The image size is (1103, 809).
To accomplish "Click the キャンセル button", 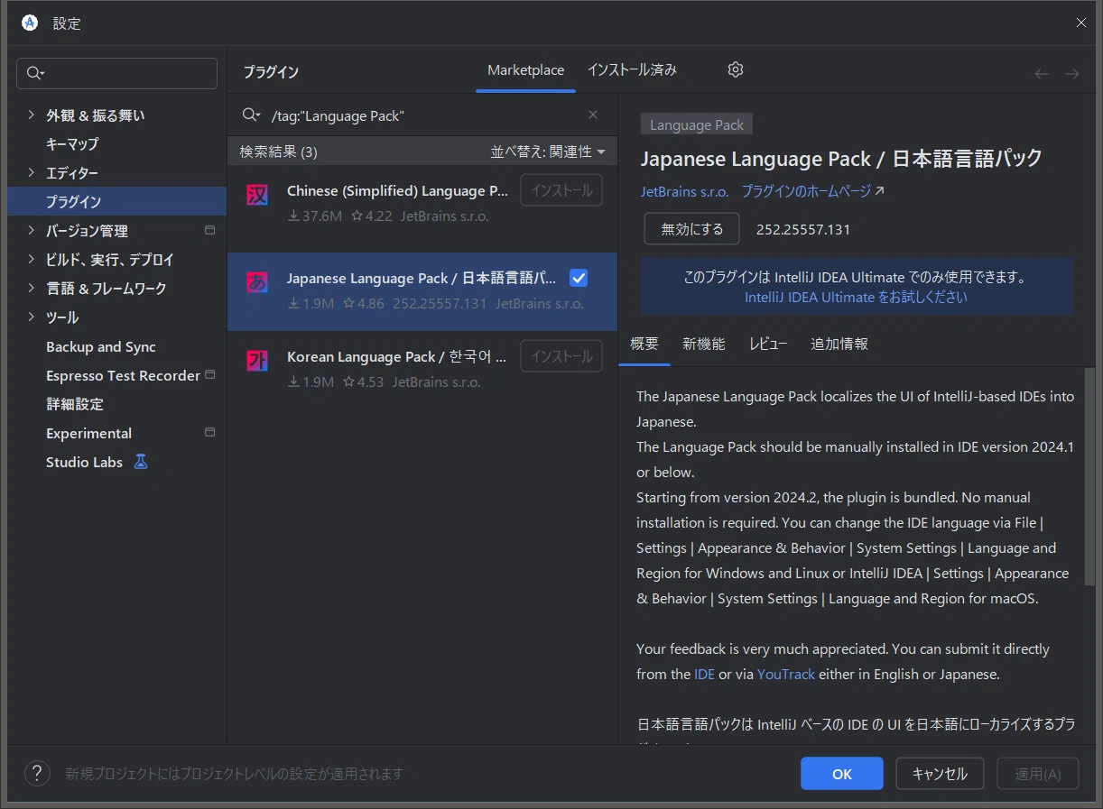I will [x=940, y=774].
